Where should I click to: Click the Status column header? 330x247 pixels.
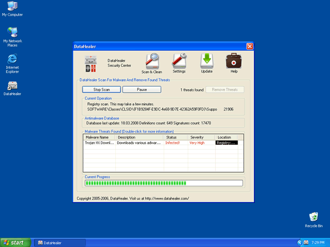175,137
